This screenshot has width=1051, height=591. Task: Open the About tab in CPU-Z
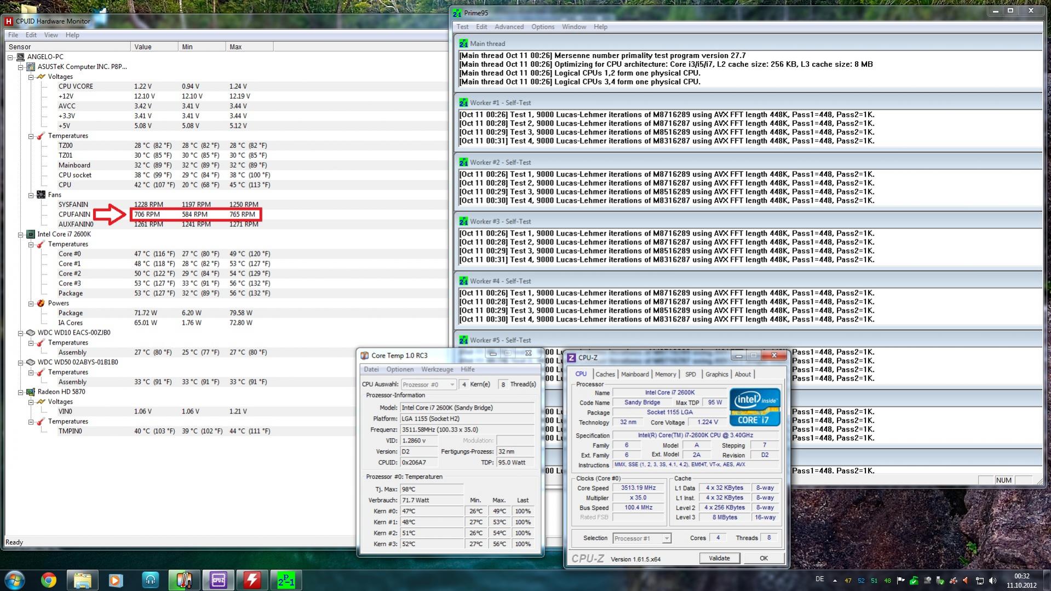point(743,375)
